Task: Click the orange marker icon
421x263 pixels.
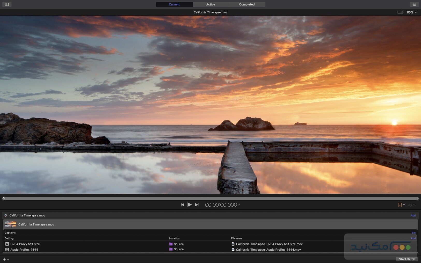Action: point(400,205)
